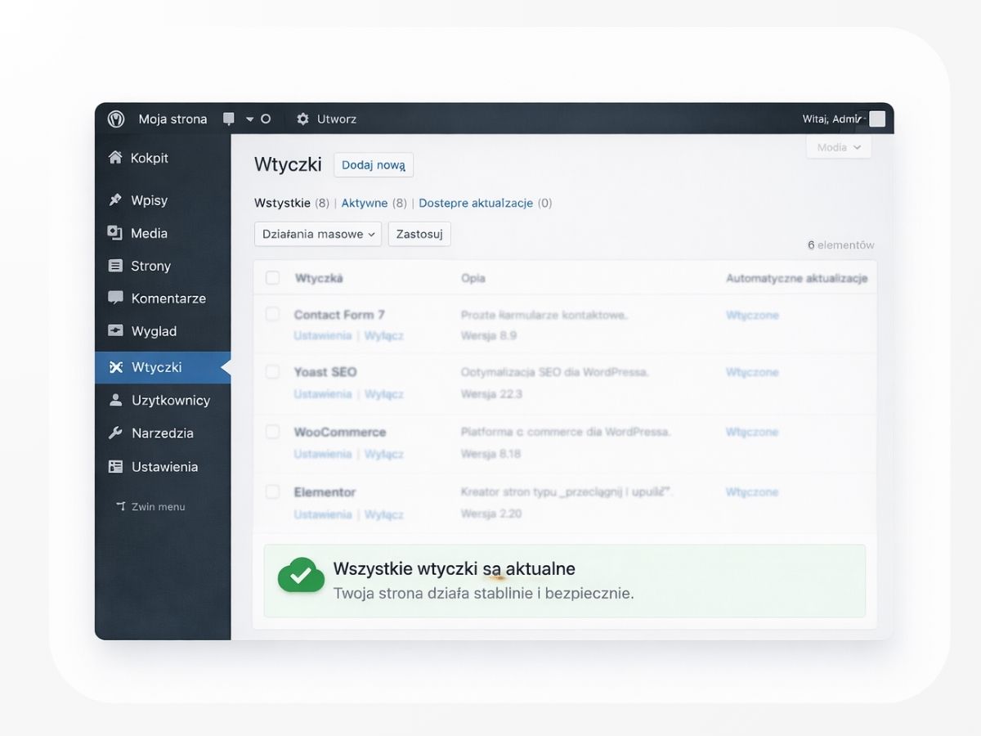Expand the admin bar dropdown arrow
981x736 pixels.
coord(249,119)
